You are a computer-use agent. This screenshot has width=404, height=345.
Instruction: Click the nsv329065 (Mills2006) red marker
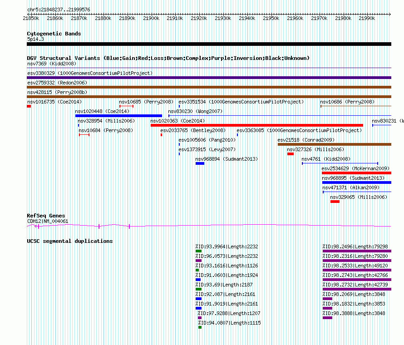point(335,202)
